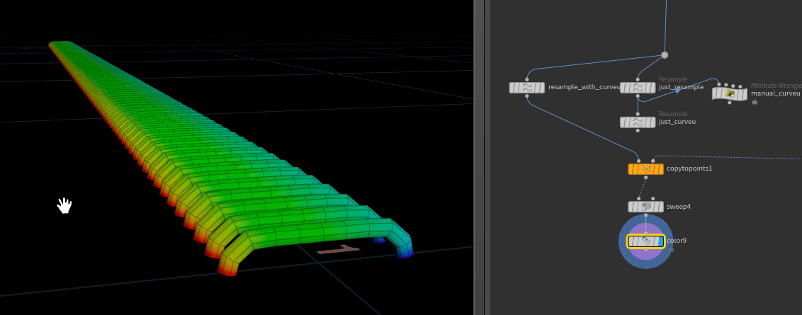Click the lock badge beside color9 node
Screen dimensions: 802x315
[x=671, y=250]
